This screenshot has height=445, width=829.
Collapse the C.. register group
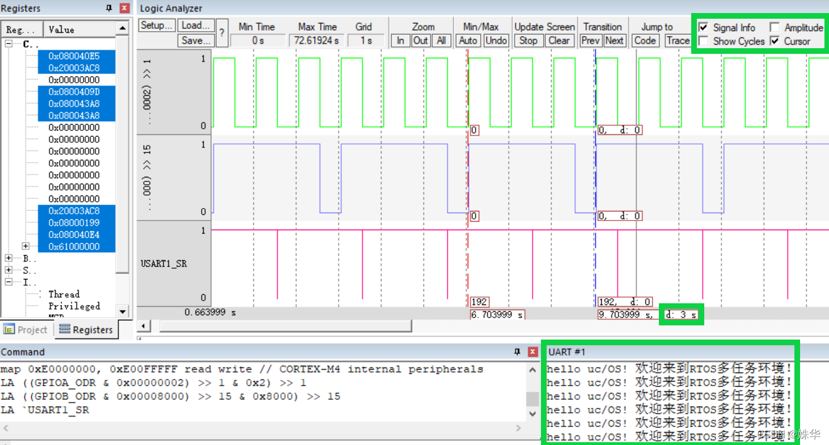pos(9,44)
